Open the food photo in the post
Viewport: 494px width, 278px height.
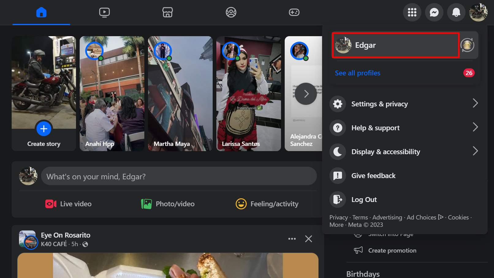tap(168, 265)
